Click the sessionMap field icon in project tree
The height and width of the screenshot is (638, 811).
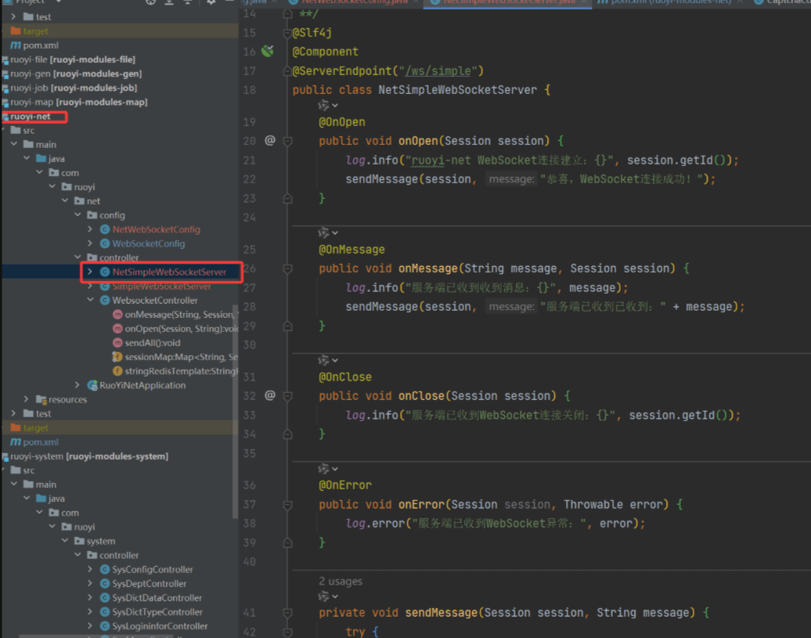(117, 357)
